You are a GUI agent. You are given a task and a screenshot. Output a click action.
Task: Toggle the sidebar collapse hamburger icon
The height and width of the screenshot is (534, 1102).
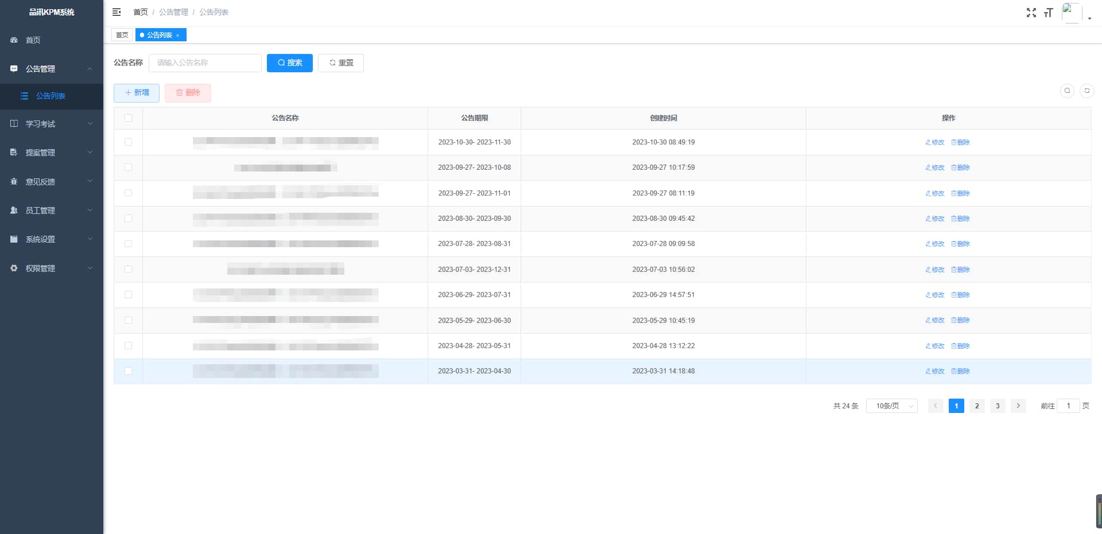point(117,12)
